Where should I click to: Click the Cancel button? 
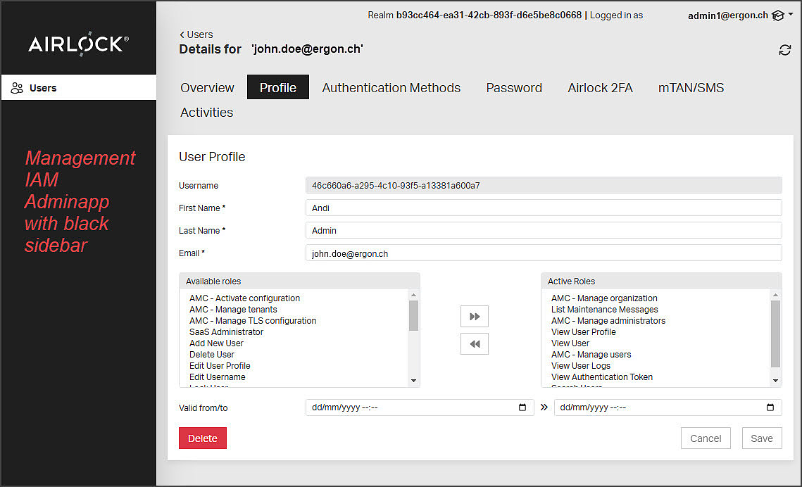click(x=706, y=438)
